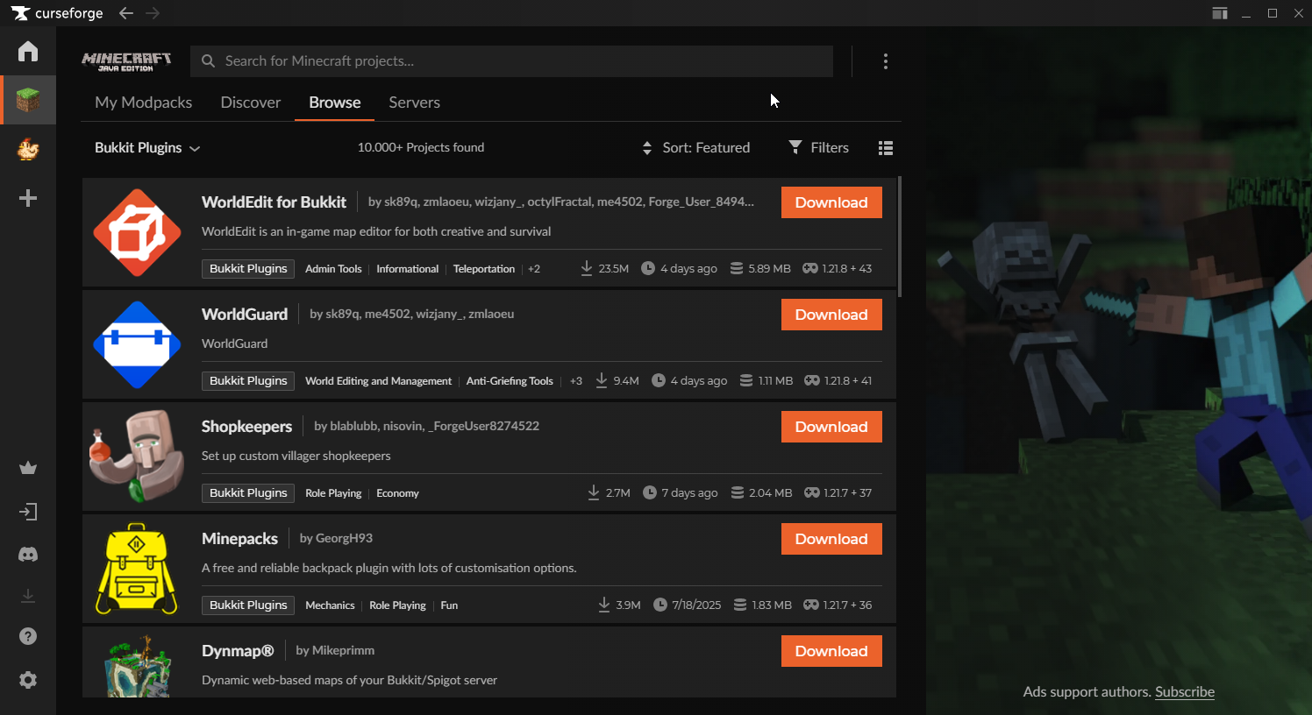Expand WorldEdit's +2 extra categories
The height and width of the screenshot is (715, 1312).
click(534, 269)
